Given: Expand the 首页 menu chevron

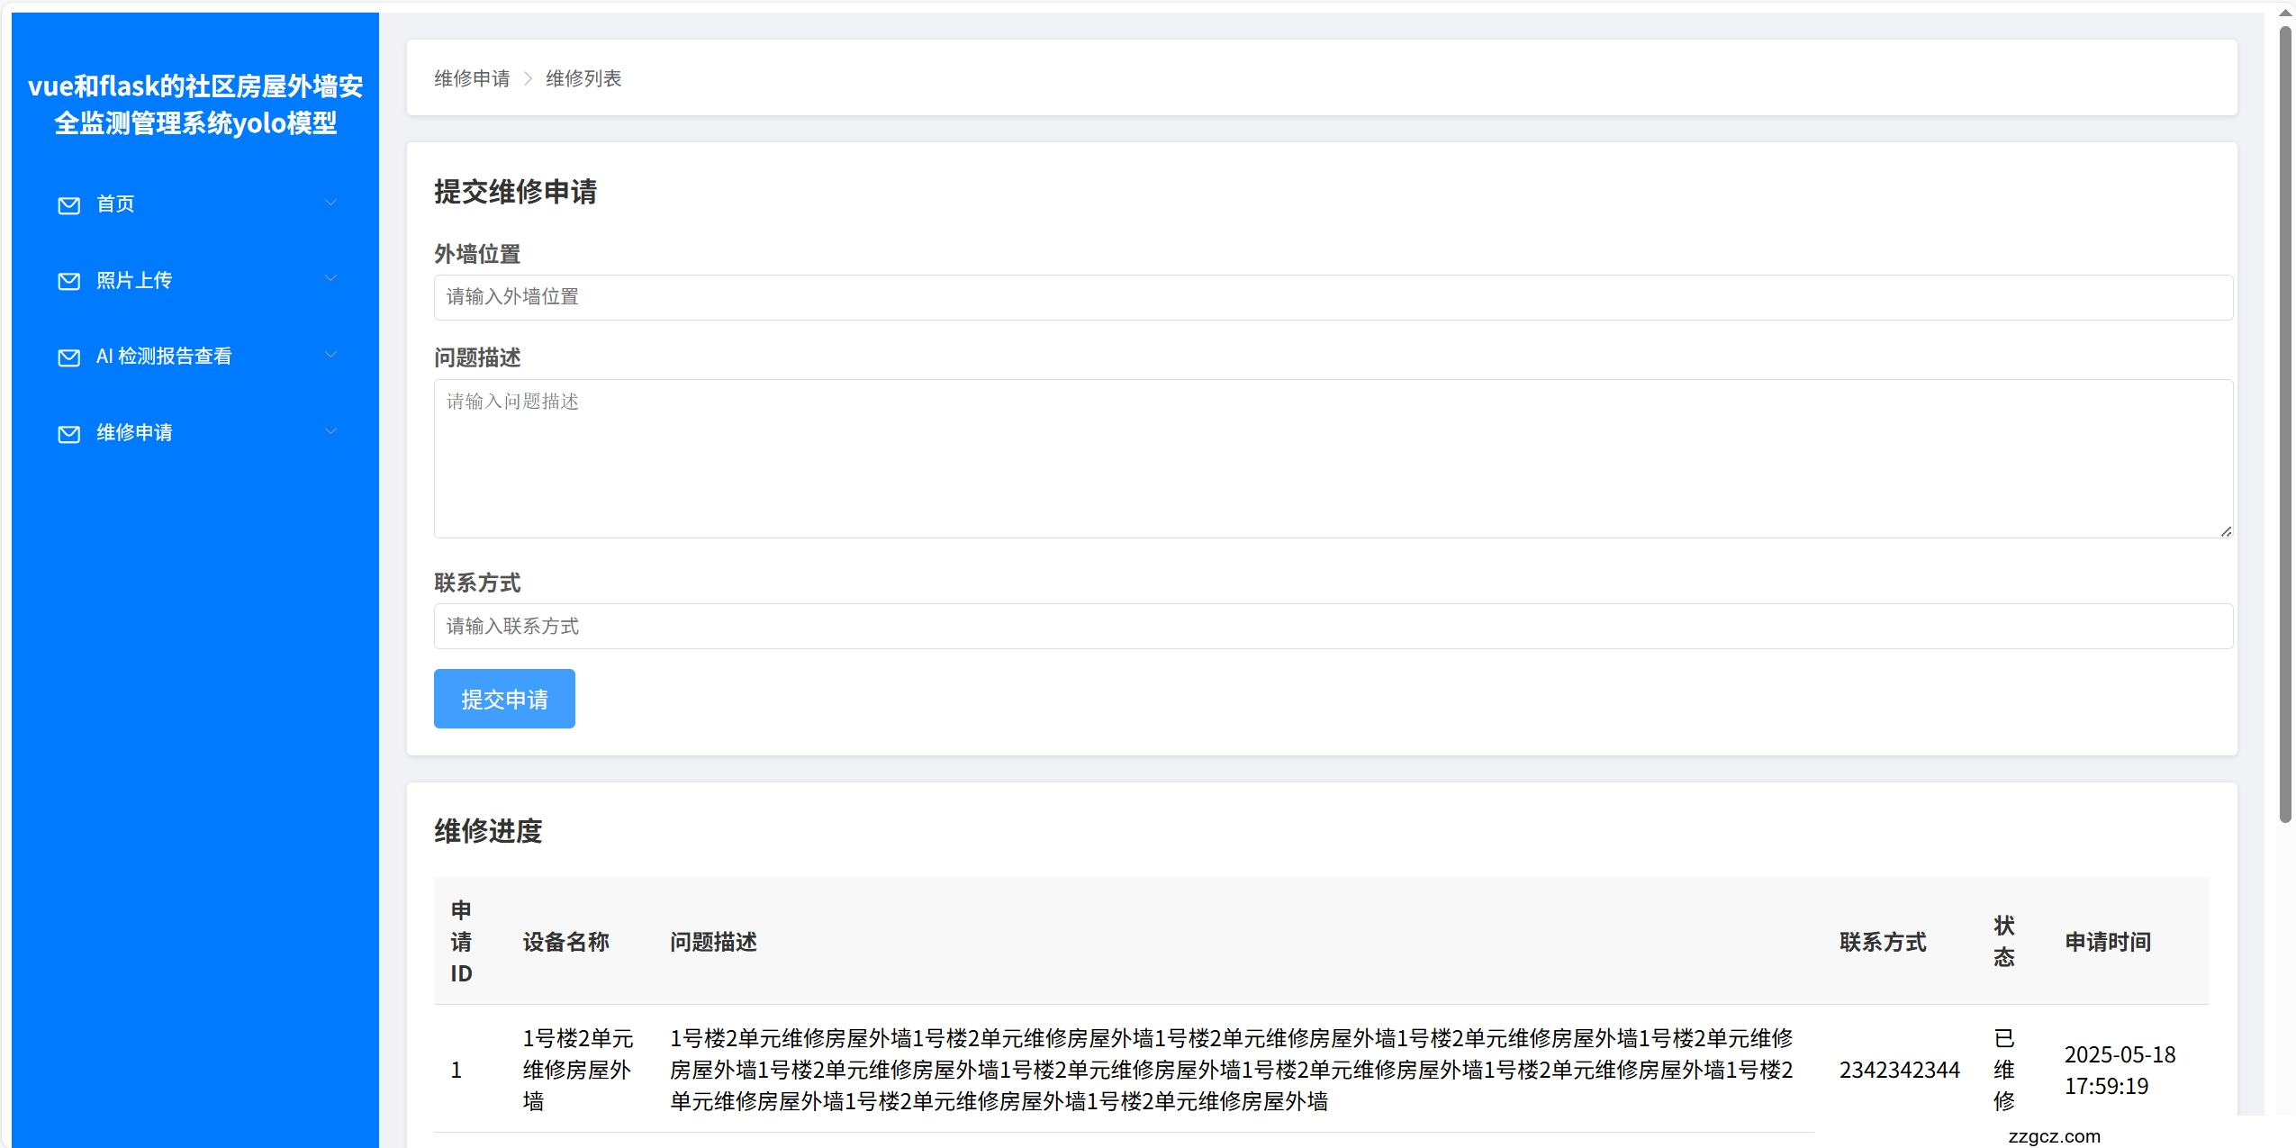Looking at the screenshot, I should (x=330, y=203).
